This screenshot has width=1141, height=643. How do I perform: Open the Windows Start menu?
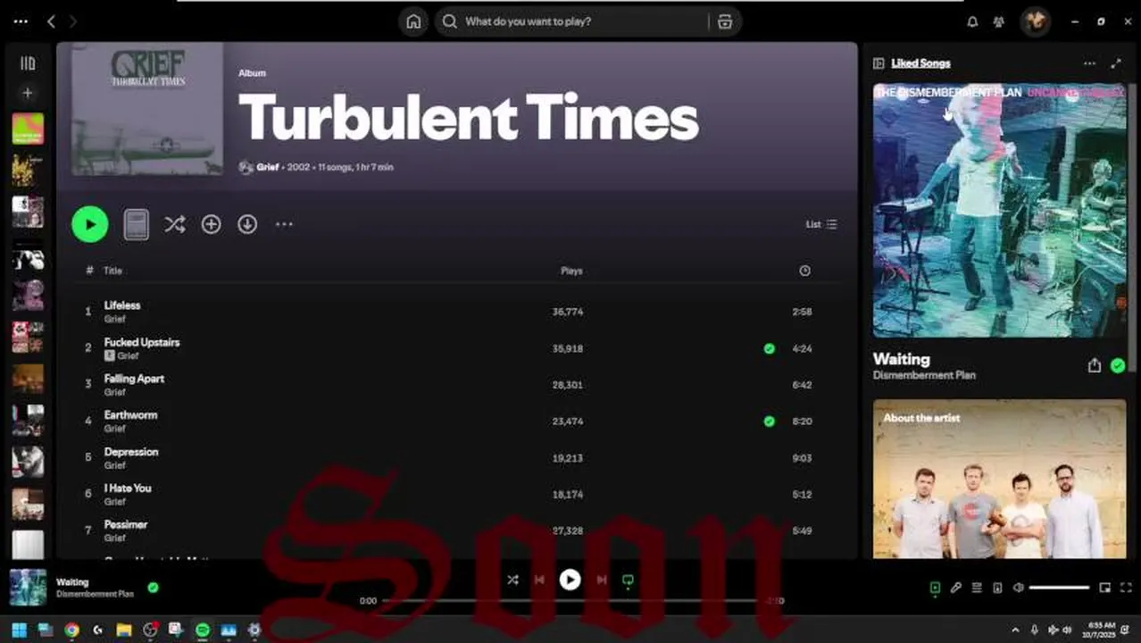coord(20,630)
